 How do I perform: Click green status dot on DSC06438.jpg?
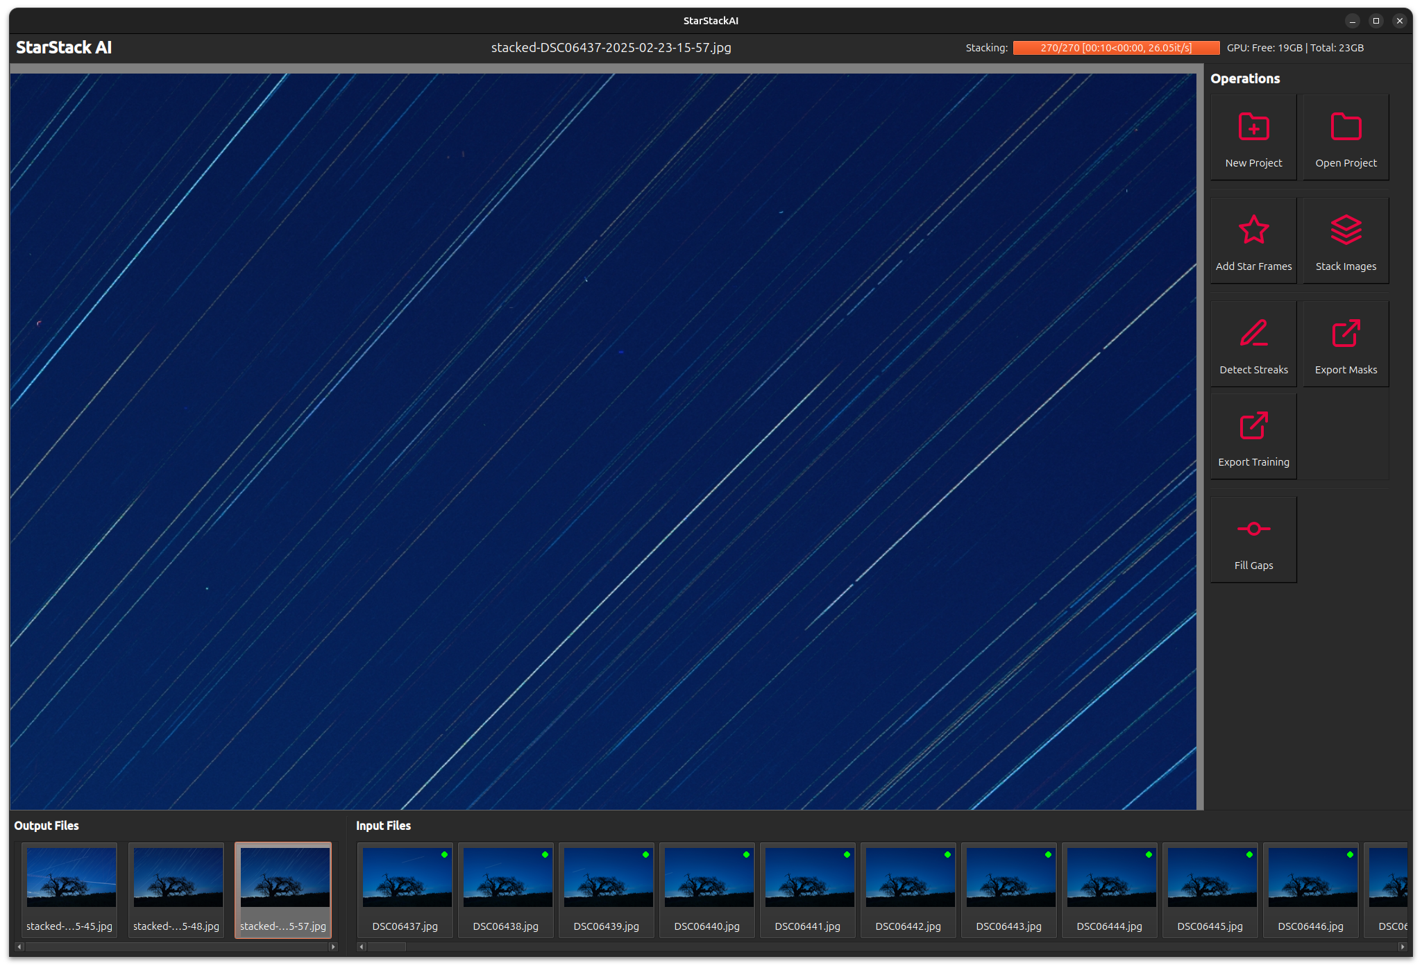pos(545,855)
